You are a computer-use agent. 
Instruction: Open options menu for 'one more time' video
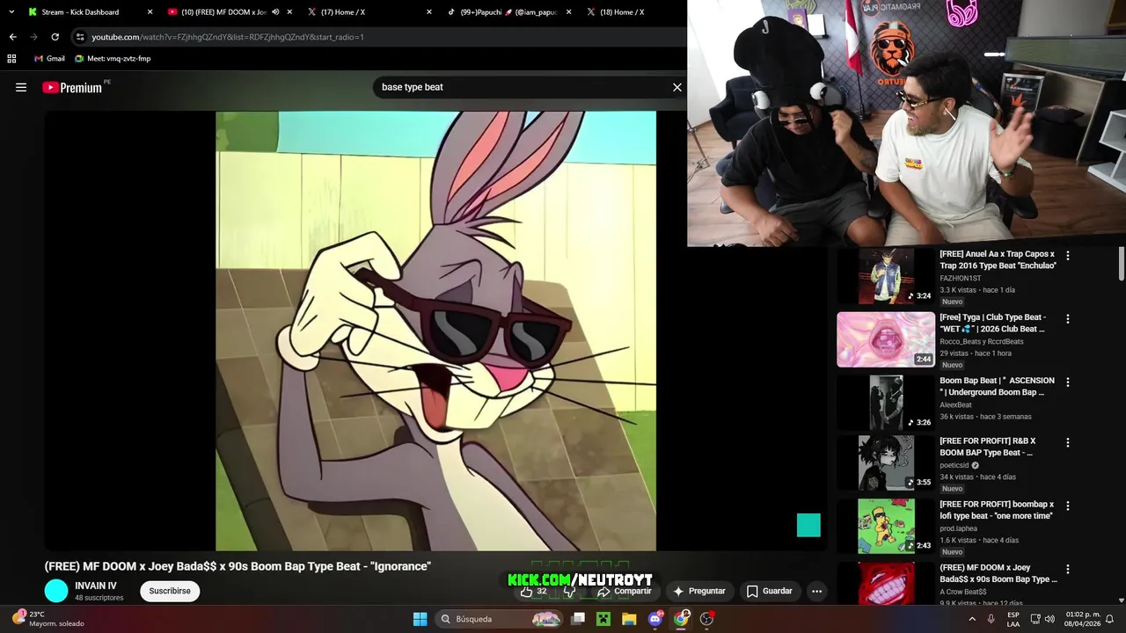pos(1068,506)
